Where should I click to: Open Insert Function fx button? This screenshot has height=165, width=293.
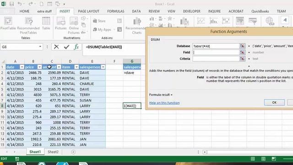click(76, 47)
